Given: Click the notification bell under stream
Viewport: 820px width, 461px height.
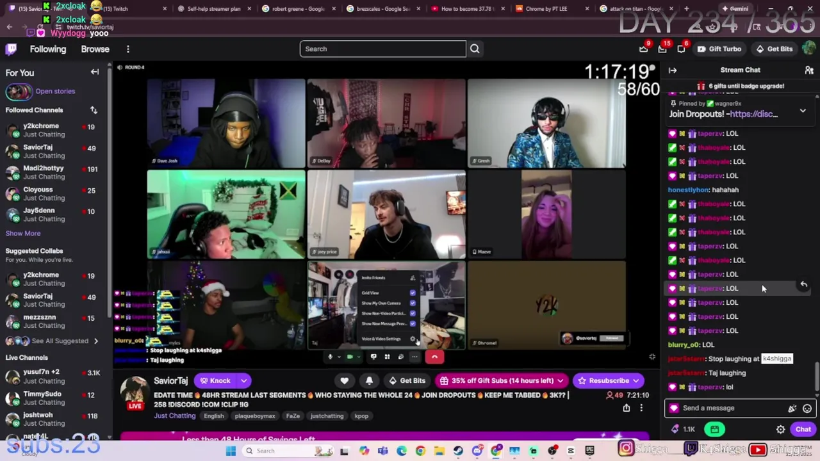Looking at the screenshot, I should (369, 381).
